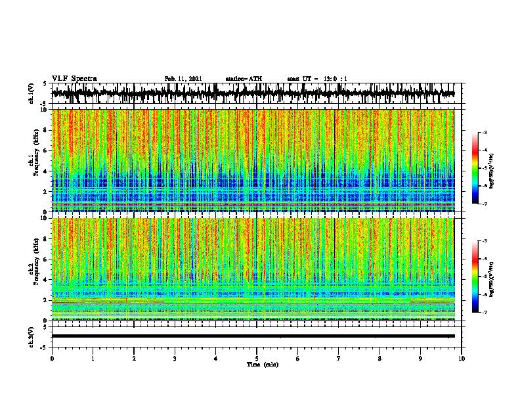Click time axis tick label "5" under ch.3 panel

click(x=257, y=359)
